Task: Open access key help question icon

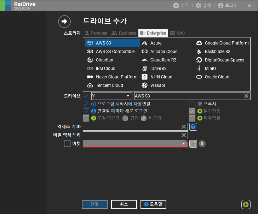Action: tap(193, 127)
